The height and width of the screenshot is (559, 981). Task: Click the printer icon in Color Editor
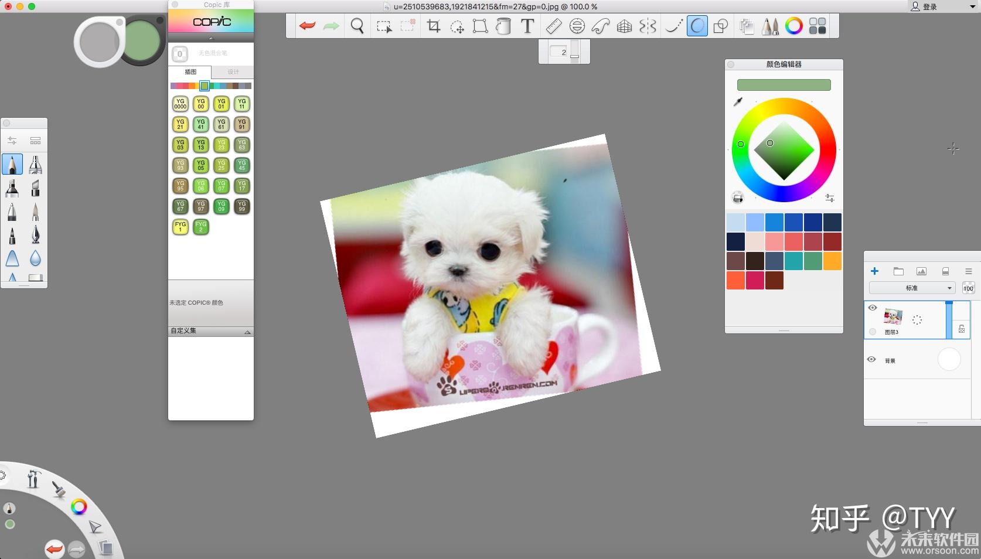tap(738, 197)
